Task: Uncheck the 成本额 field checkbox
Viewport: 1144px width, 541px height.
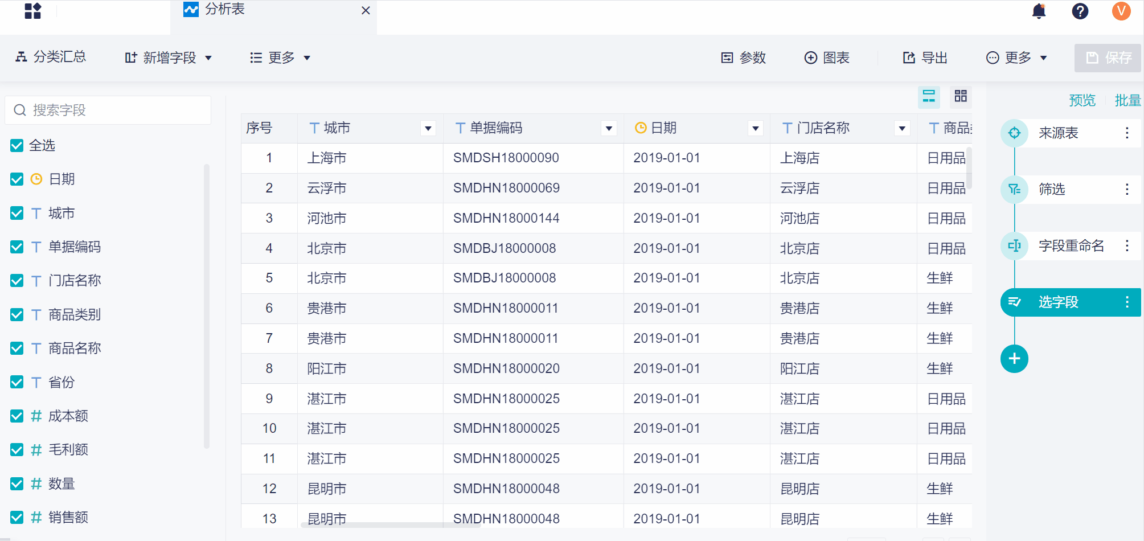Action: 16,416
